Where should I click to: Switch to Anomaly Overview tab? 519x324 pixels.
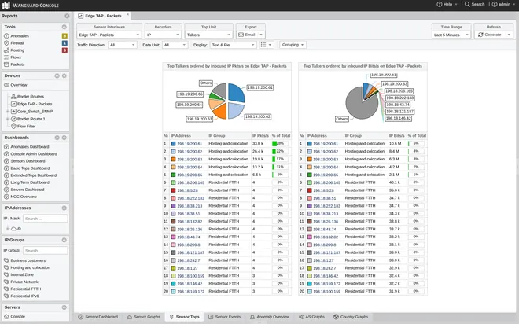(x=270, y=317)
